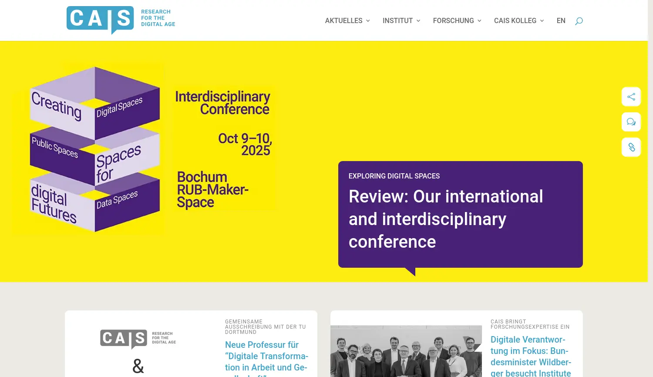Click the group photo thumbnail
653x377 pixels.
[x=406, y=353]
